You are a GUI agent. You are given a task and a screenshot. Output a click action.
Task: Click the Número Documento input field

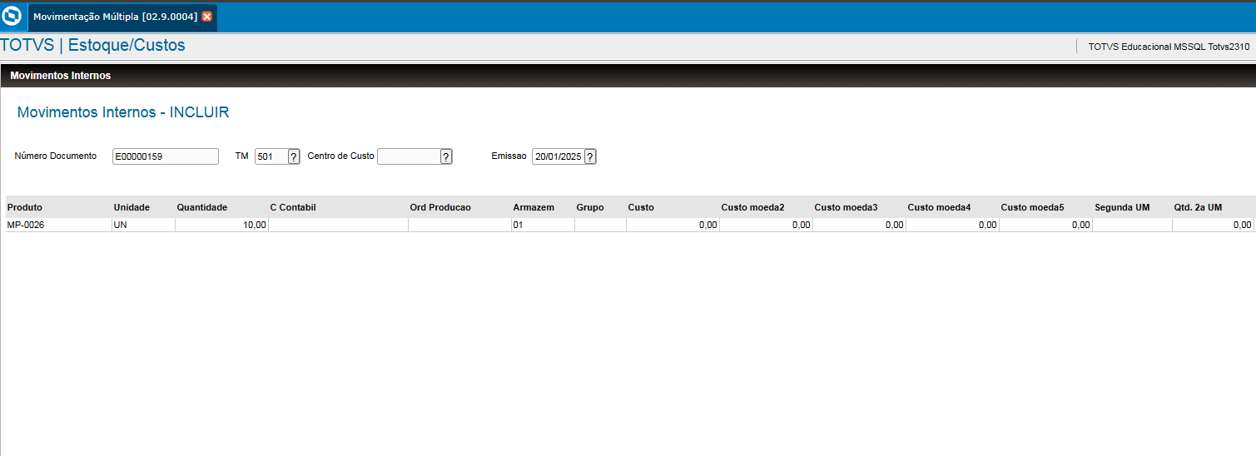pos(166,156)
